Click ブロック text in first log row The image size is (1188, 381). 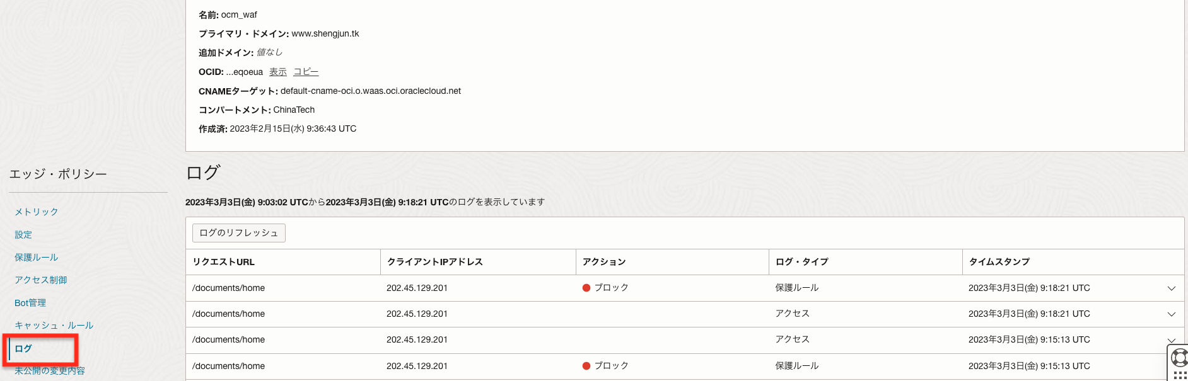click(612, 288)
